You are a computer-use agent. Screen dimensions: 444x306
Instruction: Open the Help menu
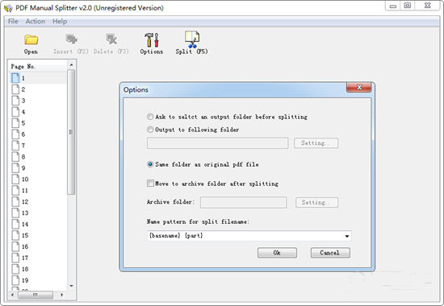60,21
